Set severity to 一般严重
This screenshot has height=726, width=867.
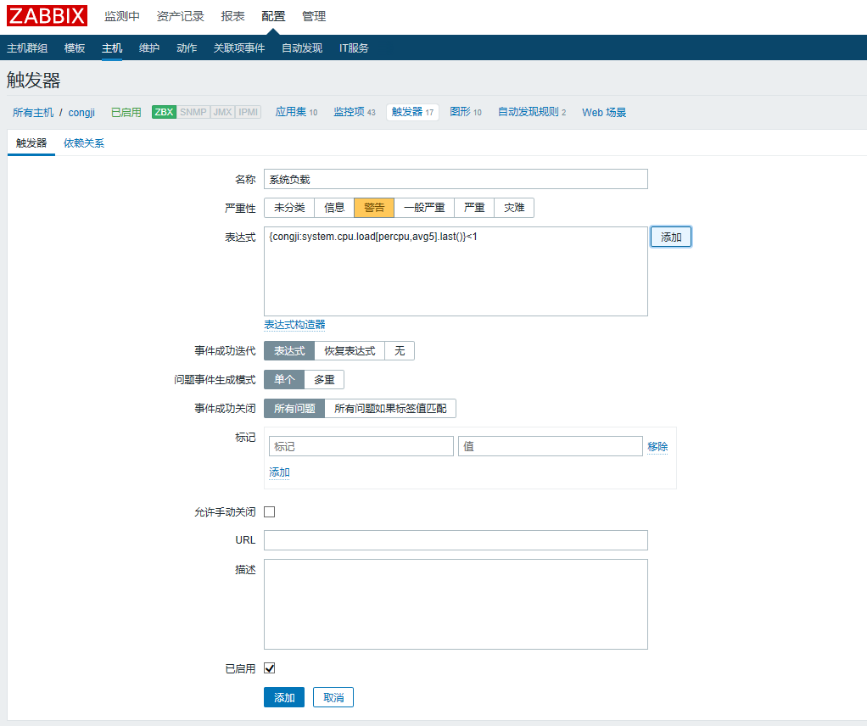(x=424, y=208)
